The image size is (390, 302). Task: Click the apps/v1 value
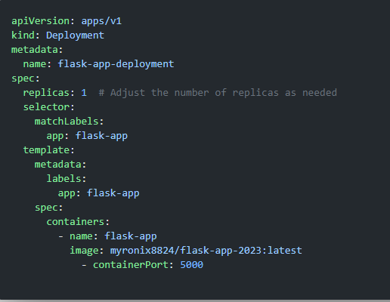coord(101,21)
